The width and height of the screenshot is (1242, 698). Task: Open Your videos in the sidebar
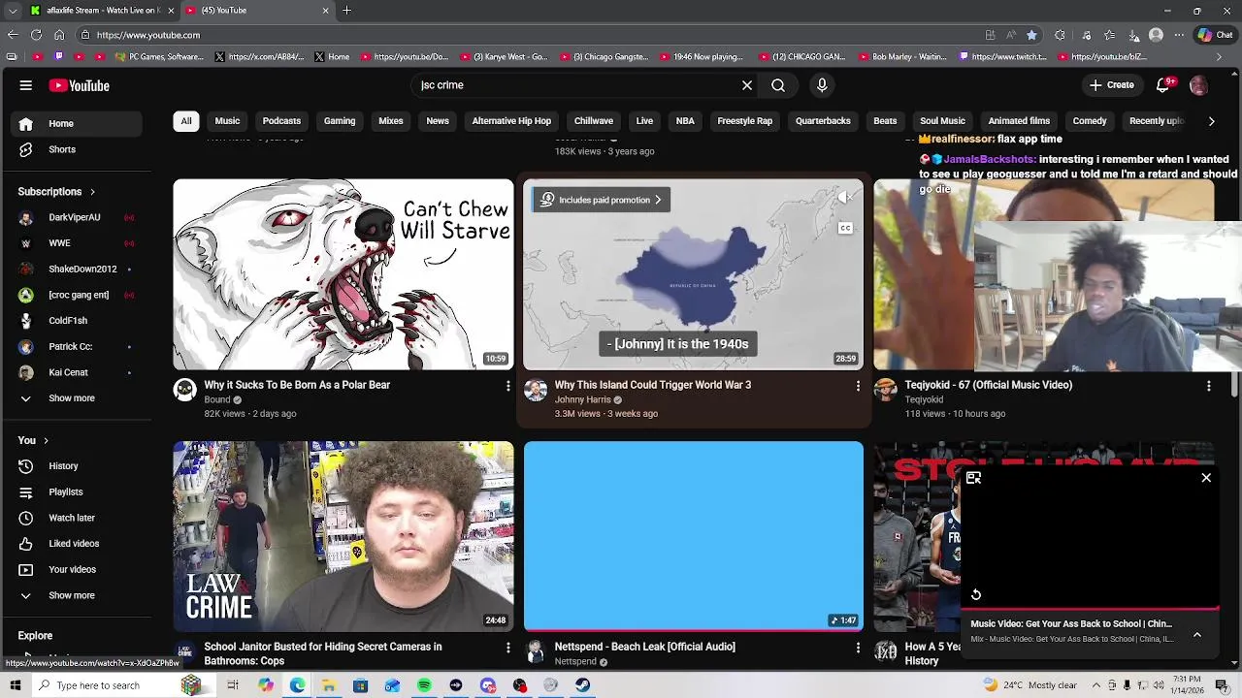click(x=76, y=569)
